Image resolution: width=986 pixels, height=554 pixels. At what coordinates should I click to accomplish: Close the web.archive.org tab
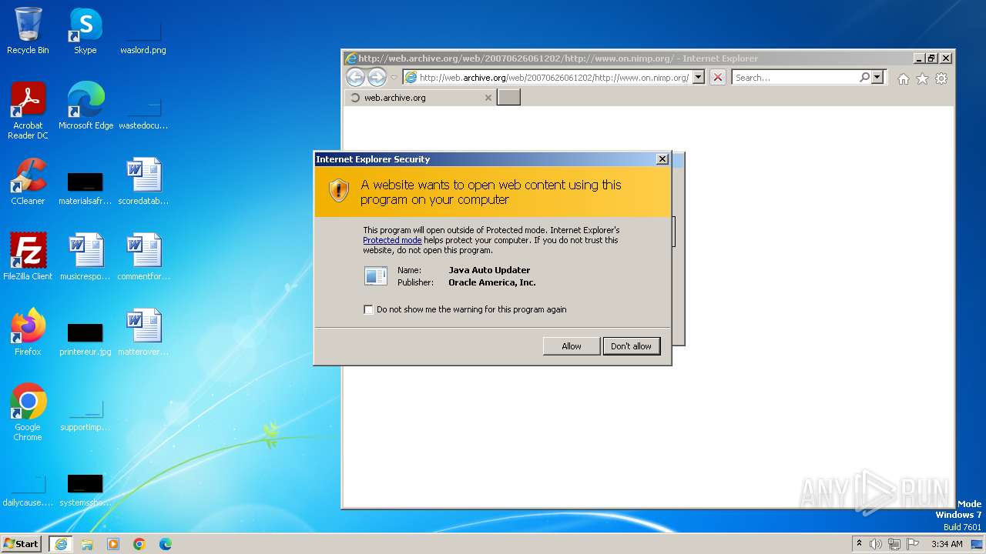click(x=488, y=98)
